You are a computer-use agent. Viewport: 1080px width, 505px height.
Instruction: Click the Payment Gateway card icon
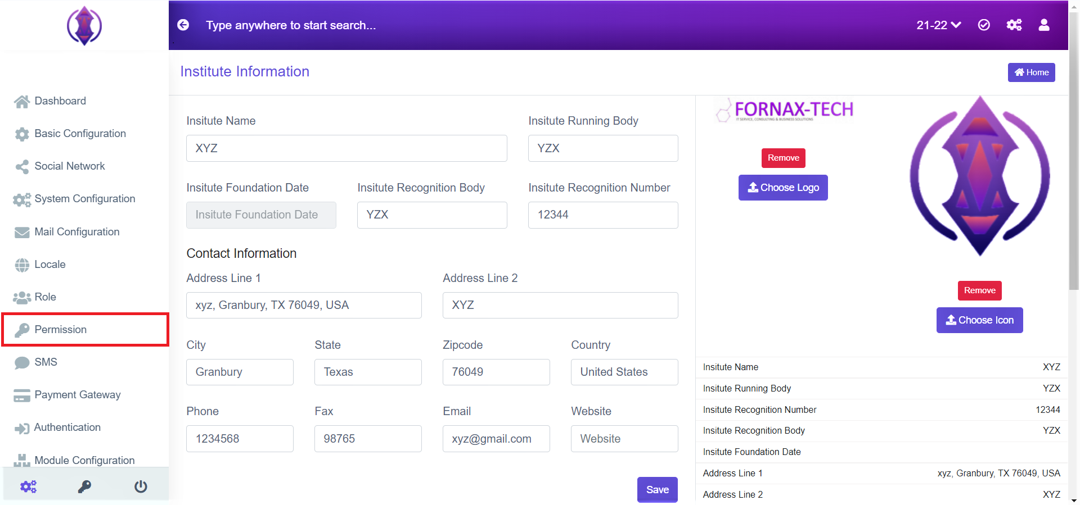click(22, 395)
